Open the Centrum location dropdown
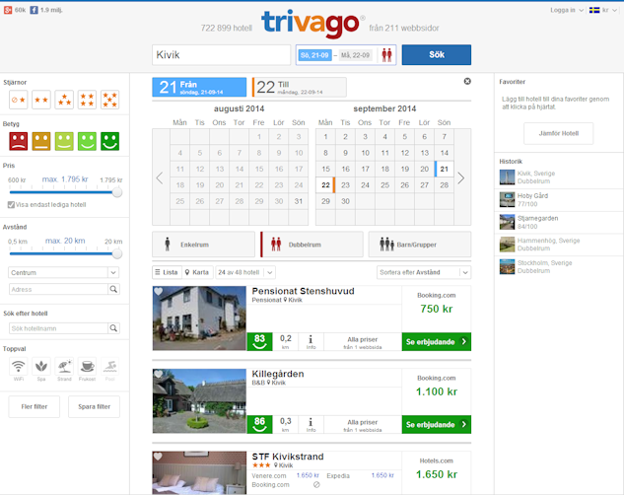 [x=64, y=272]
